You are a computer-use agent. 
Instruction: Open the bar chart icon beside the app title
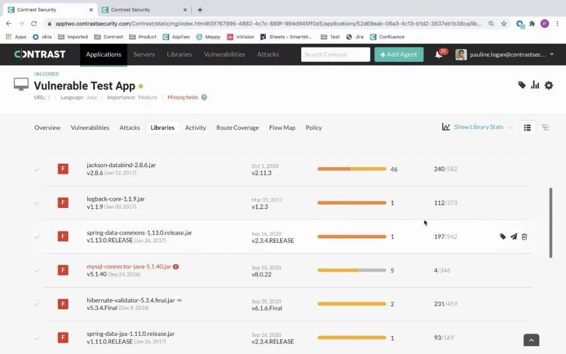[535, 85]
